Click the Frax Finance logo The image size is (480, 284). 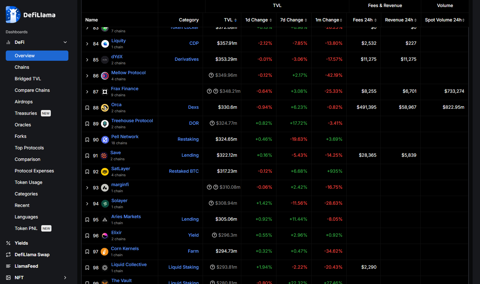coord(105,92)
